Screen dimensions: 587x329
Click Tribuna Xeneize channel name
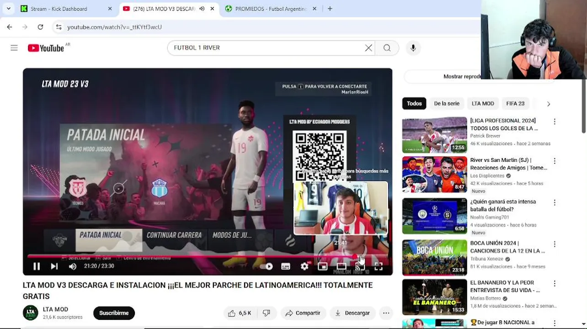point(487,259)
